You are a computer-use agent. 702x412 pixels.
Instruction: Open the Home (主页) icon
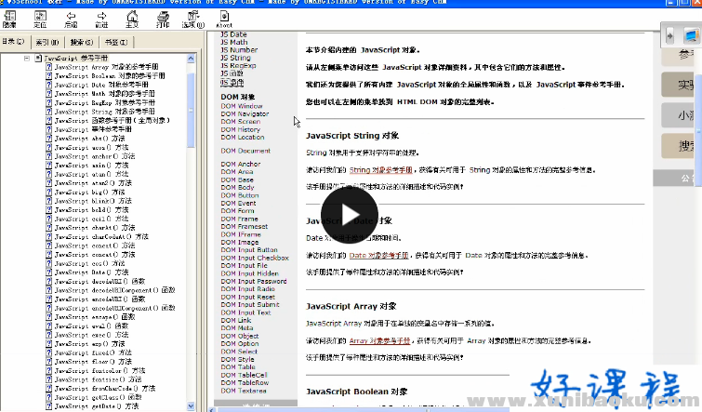click(x=132, y=20)
